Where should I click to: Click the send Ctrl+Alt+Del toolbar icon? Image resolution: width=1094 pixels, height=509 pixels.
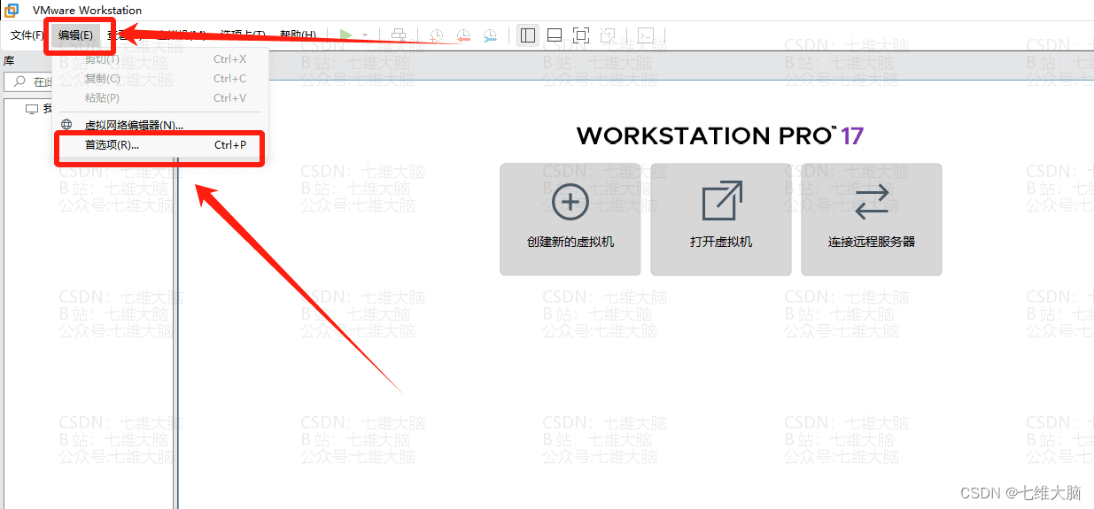399,35
